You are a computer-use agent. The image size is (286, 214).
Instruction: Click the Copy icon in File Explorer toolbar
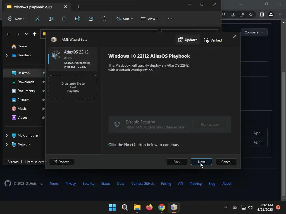pos(51,19)
